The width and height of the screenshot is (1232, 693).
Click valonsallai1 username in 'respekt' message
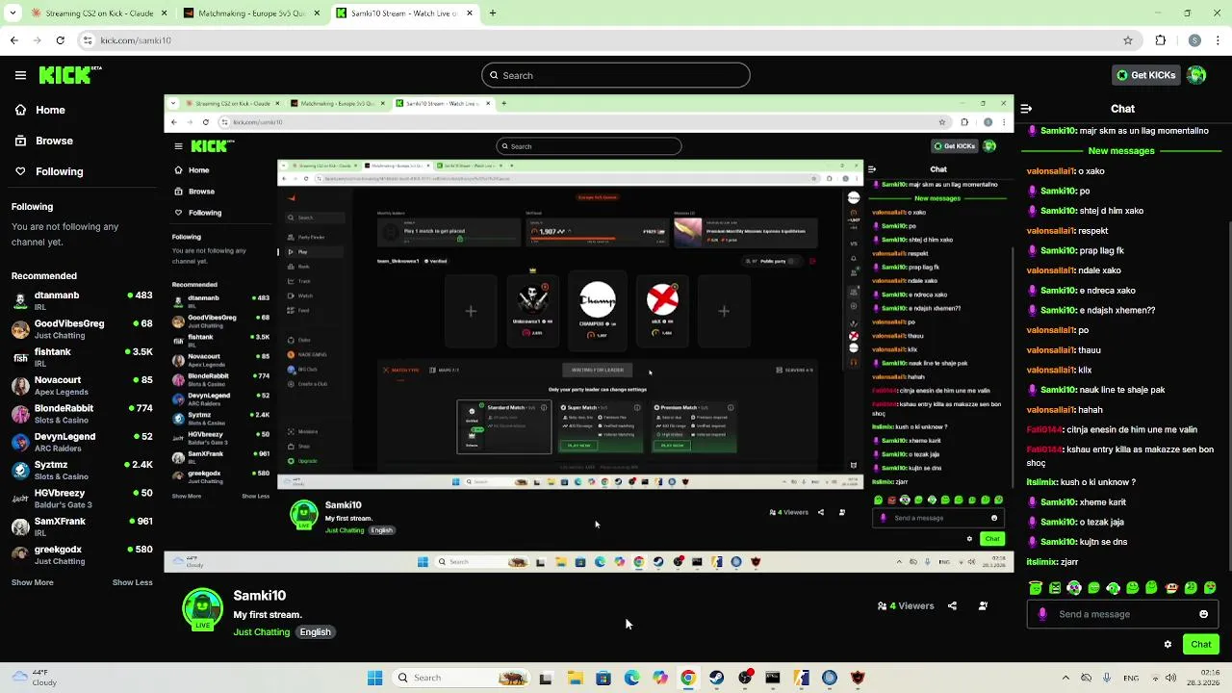[1052, 231]
